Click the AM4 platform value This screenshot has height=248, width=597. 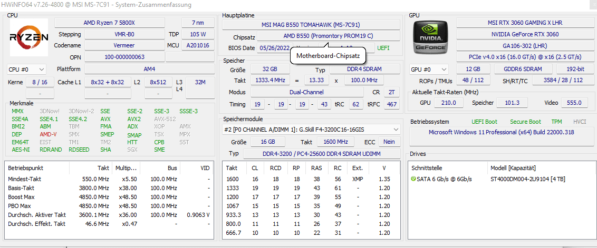149,69
